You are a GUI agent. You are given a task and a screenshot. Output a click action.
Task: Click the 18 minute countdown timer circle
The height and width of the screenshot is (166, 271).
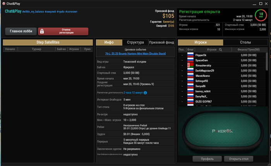[x=261, y=15]
